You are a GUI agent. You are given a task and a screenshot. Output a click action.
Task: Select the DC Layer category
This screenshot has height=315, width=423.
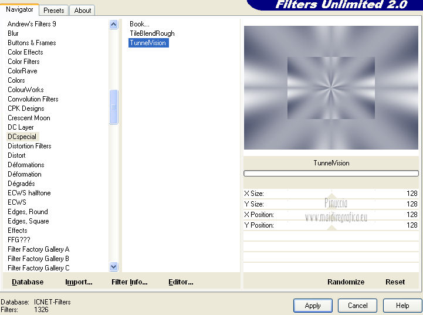pyautogui.click(x=21, y=127)
